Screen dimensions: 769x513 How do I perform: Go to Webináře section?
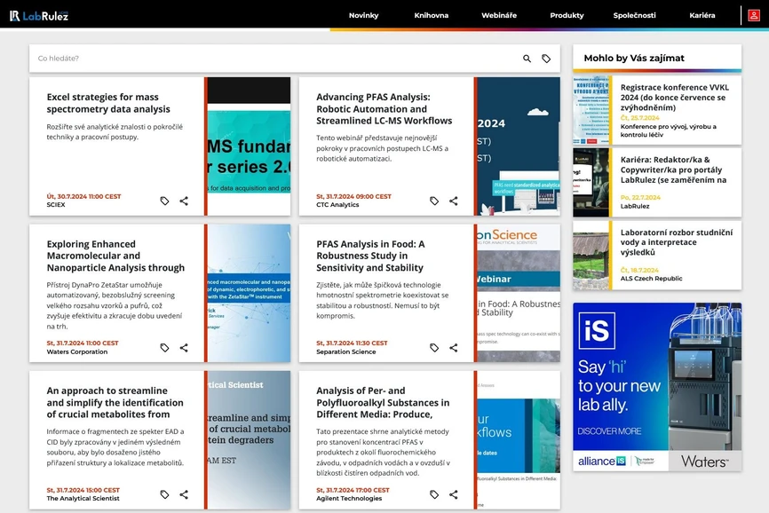click(499, 15)
